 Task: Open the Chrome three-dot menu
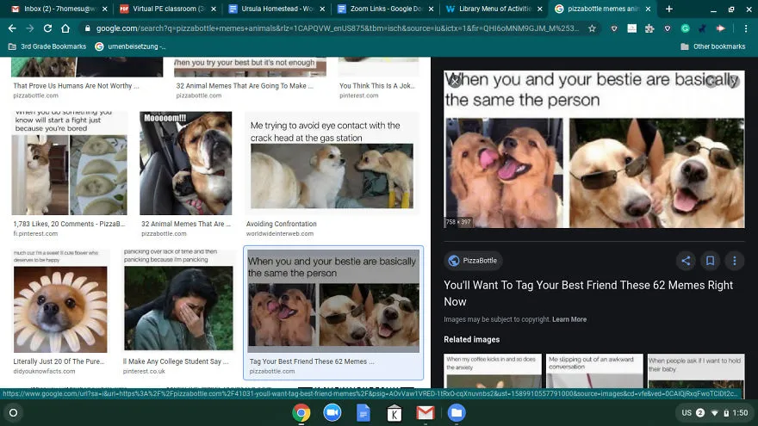(x=746, y=28)
